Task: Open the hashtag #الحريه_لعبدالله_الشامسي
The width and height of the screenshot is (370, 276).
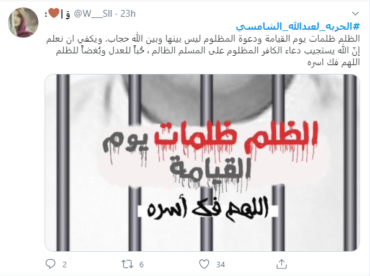Action: coord(297,27)
